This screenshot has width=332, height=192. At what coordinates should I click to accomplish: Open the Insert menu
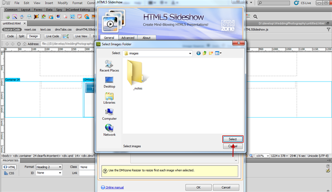[x=49, y=3]
